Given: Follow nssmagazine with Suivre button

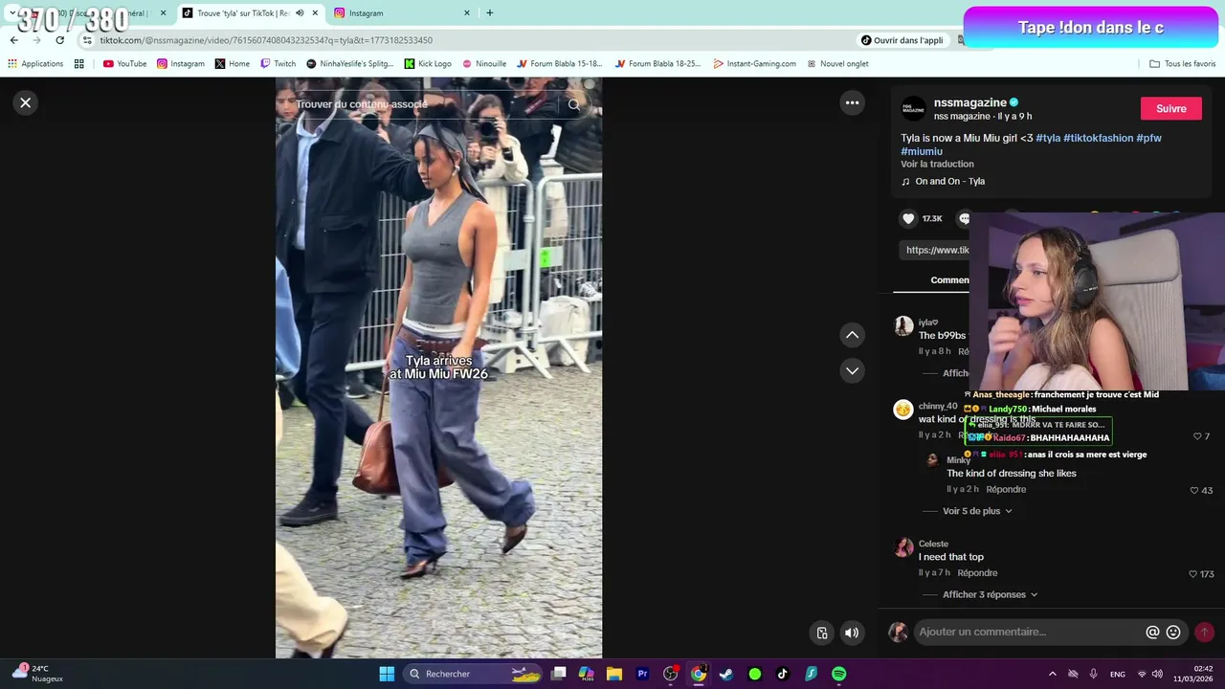Looking at the screenshot, I should click(1170, 108).
